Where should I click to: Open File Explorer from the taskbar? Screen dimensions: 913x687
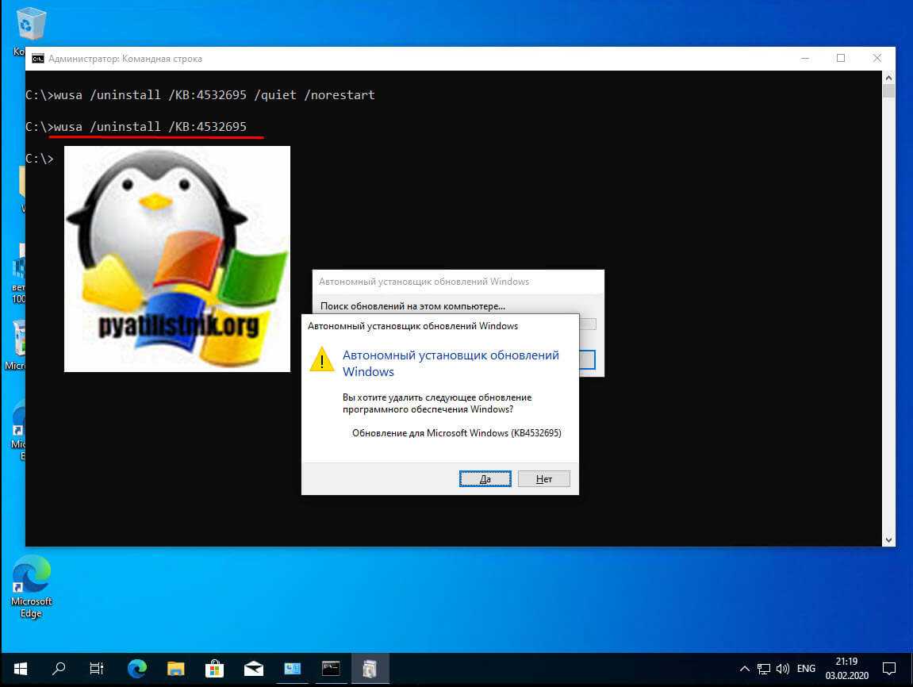[x=175, y=668]
